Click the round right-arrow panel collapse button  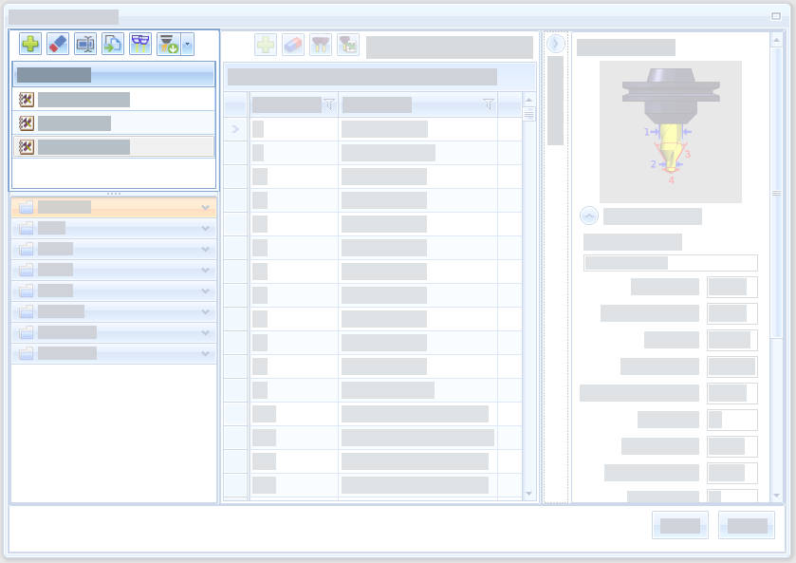(x=556, y=44)
